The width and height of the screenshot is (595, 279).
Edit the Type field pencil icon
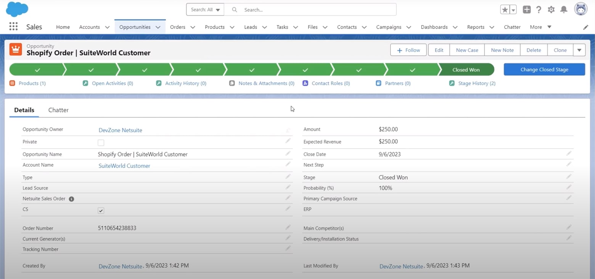pos(288,176)
